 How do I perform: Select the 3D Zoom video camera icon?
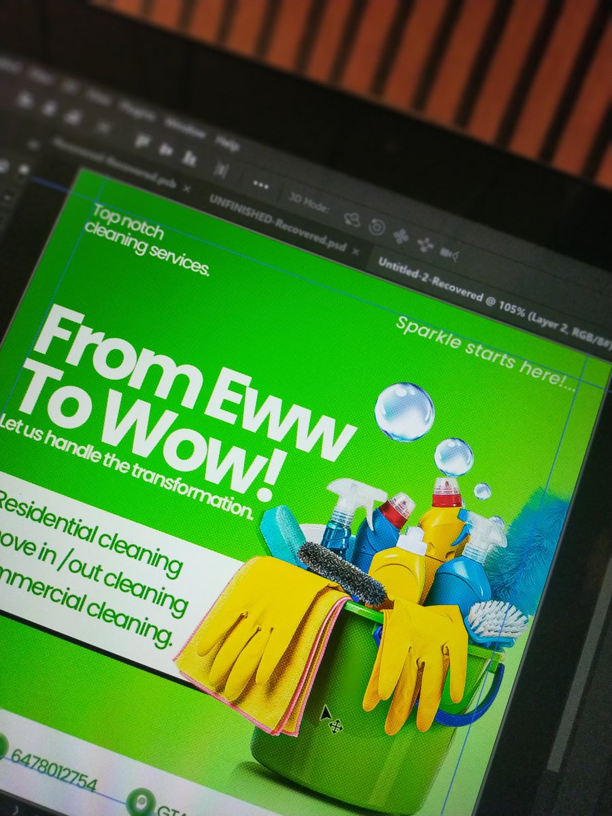tap(449, 254)
